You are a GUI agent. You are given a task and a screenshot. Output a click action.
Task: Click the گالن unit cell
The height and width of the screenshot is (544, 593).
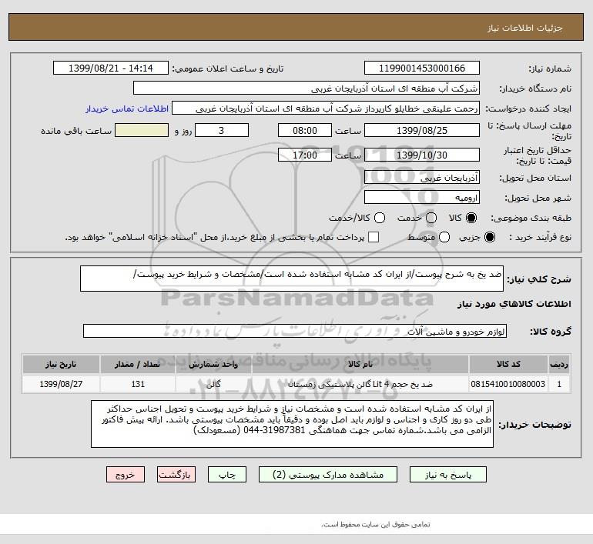click(x=213, y=384)
